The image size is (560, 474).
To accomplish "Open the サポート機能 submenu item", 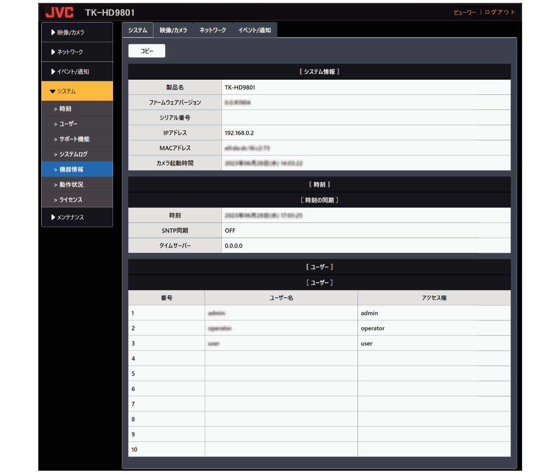I will (x=77, y=139).
